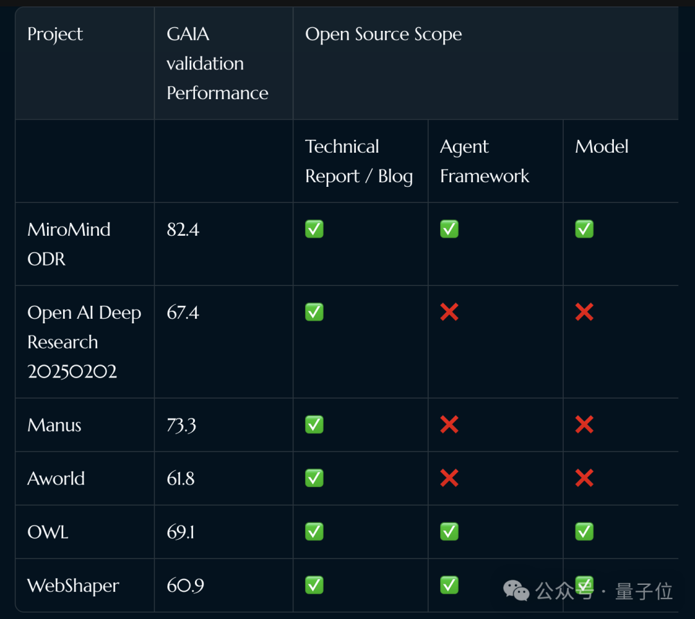Click the OWL Technical Report checkmark
The height and width of the screenshot is (619, 695).
pos(314,531)
